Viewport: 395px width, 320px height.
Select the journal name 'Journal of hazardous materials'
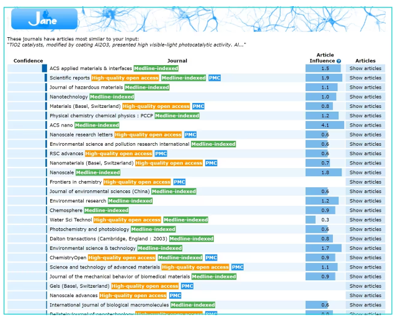(x=86, y=87)
